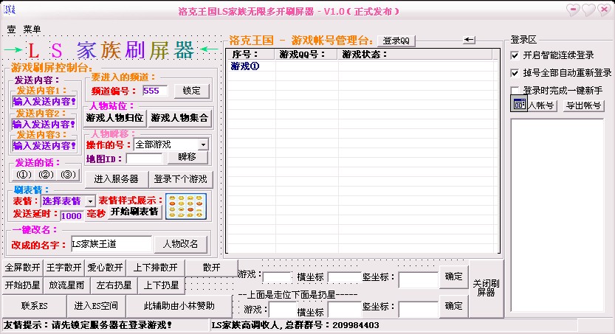This screenshot has height=334, width=615.
Task: Click the upper 确定 button for positioning
Action: 453,276
